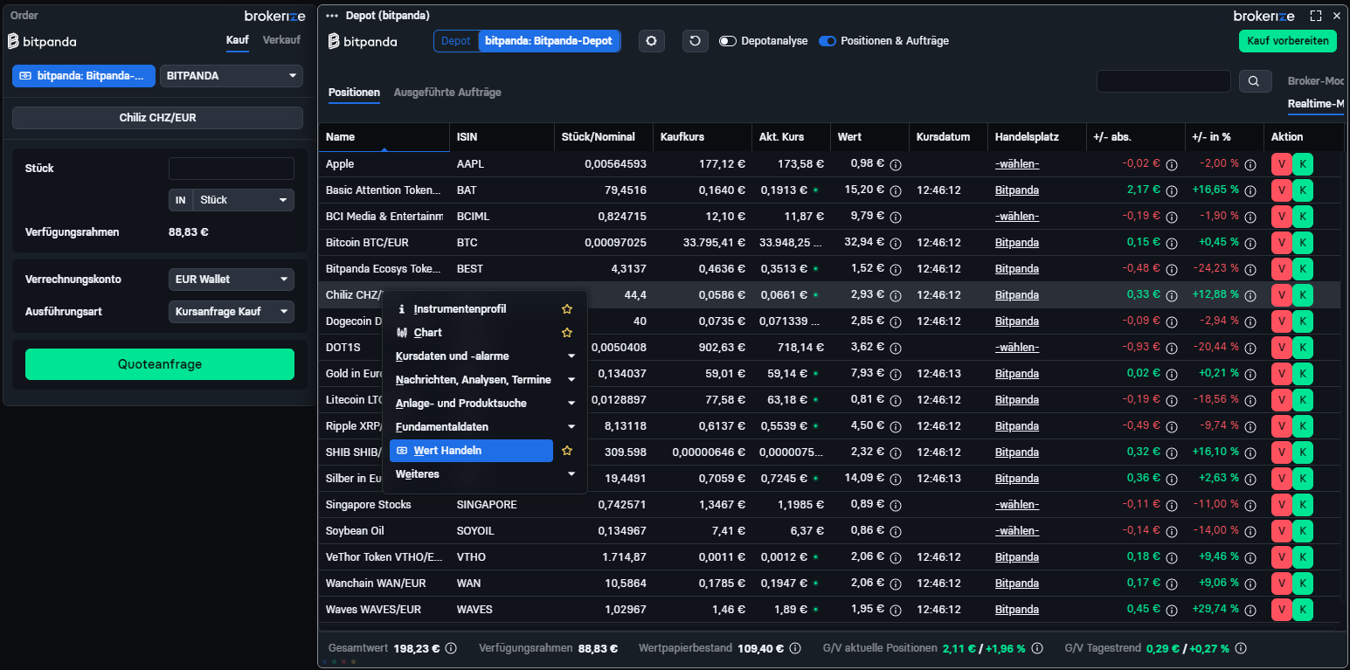Open depot settings gear icon
Viewport: 1350px width, 670px height.
651,41
